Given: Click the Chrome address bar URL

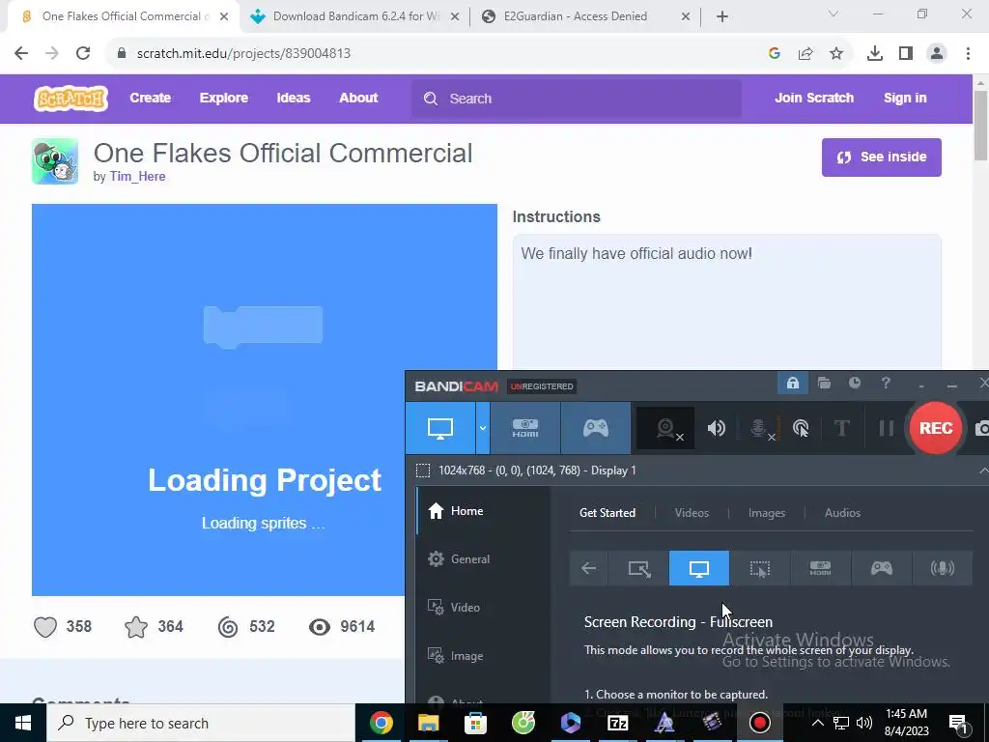Looking at the screenshot, I should pyautogui.click(x=243, y=54).
